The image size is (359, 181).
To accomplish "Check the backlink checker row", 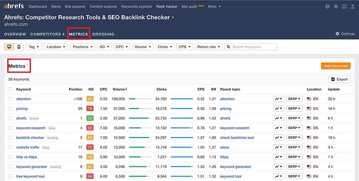I will point(10,138).
